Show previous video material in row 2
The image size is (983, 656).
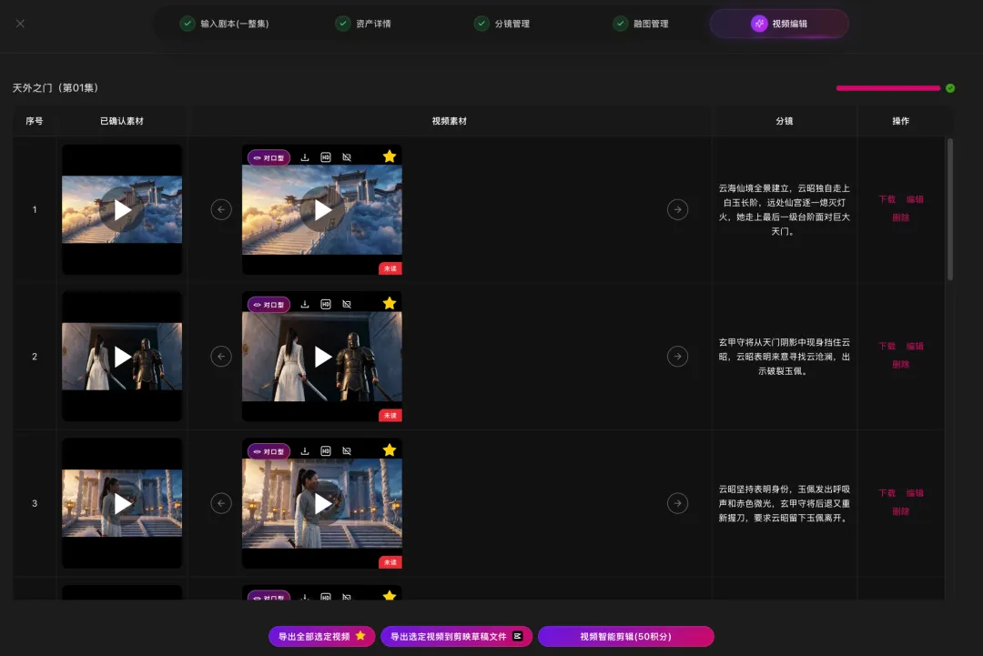(x=221, y=357)
